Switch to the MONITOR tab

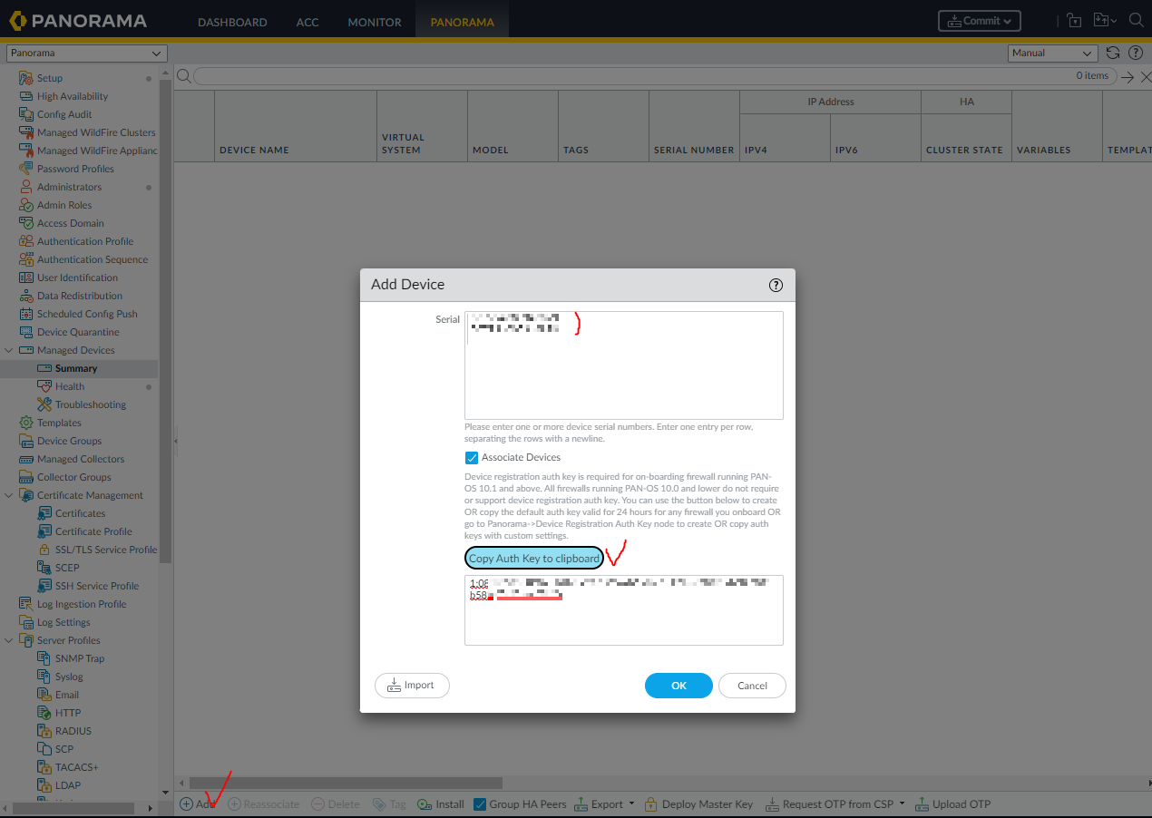[375, 22]
